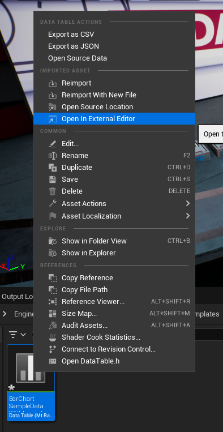This screenshot has width=223, height=432.
Task: Choose Show in Explorer
Action: [x=114, y=253]
